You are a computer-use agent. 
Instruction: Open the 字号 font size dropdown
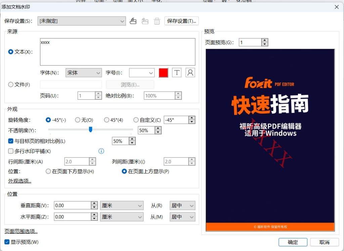(142, 73)
